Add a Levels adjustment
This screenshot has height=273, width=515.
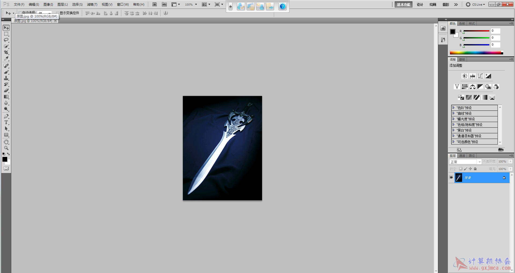(473, 76)
